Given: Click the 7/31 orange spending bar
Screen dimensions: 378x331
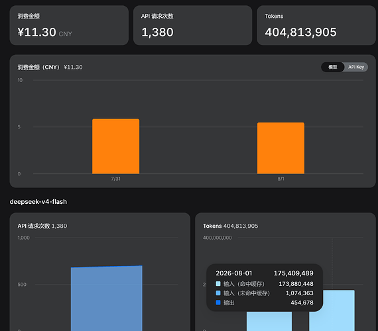Looking at the screenshot, I should [115, 146].
